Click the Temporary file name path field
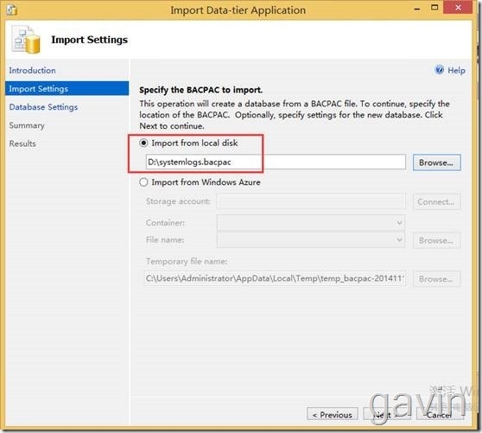Screen dimensions: 482x433 276,278
